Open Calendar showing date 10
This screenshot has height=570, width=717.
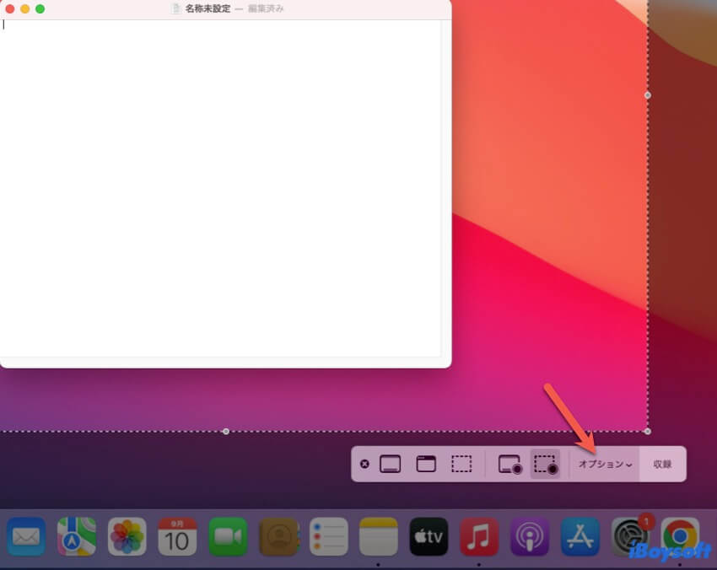coord(177,536)
